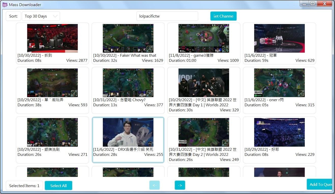Click the <- previous page button
Image resolution: width=335 pixels, height=194 pixels.
click(x=154, y=185)
